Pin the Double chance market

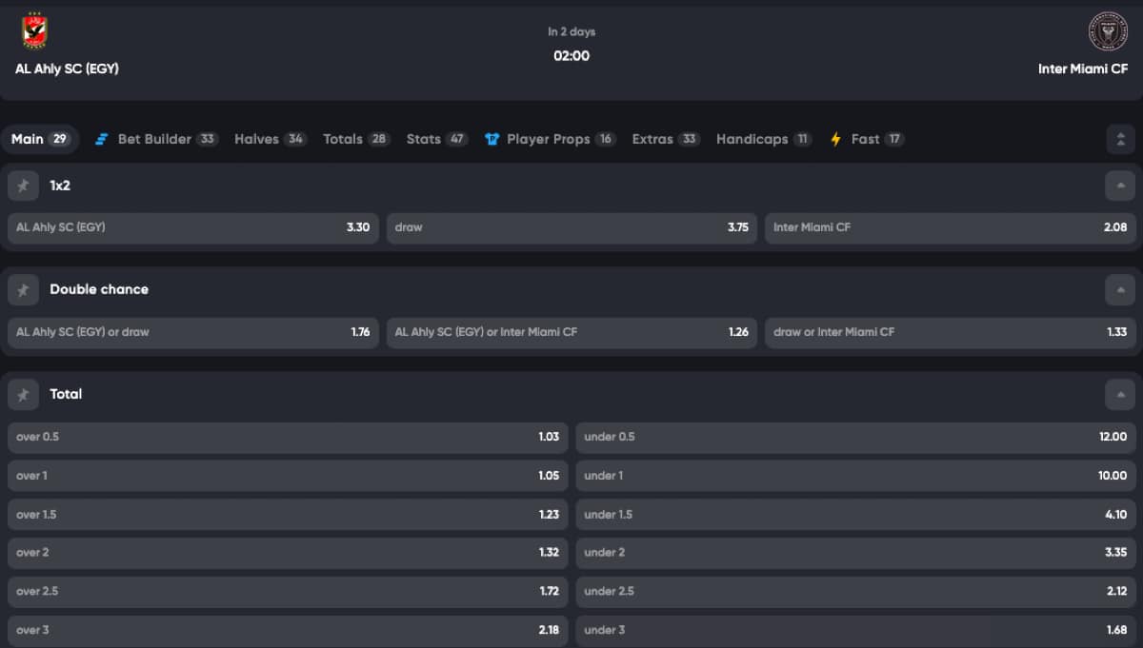pos(23,290)
